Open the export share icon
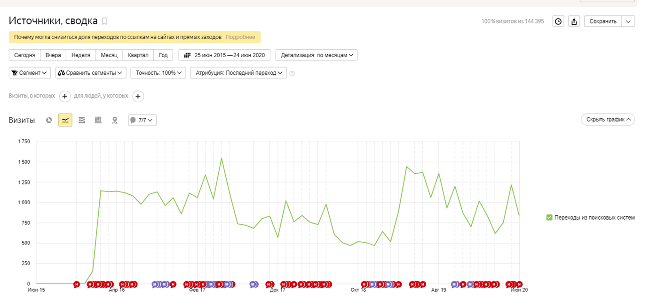658x306 pixels. click(574, 21)
